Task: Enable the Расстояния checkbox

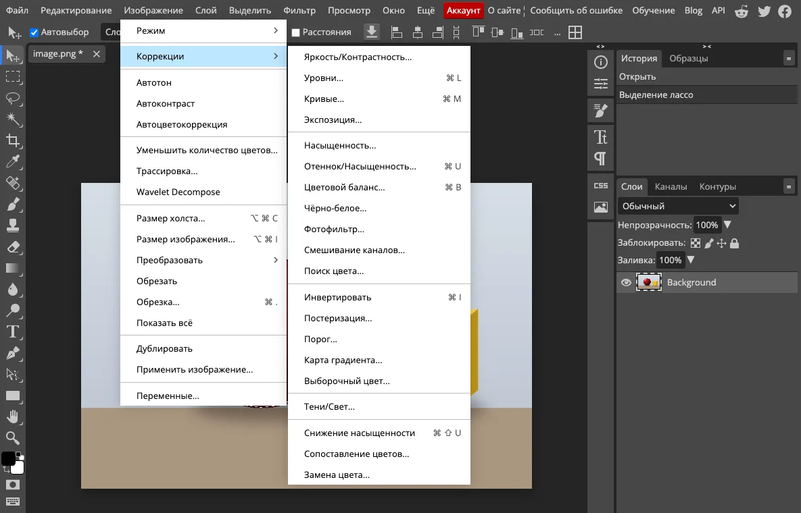Action: 295,32
